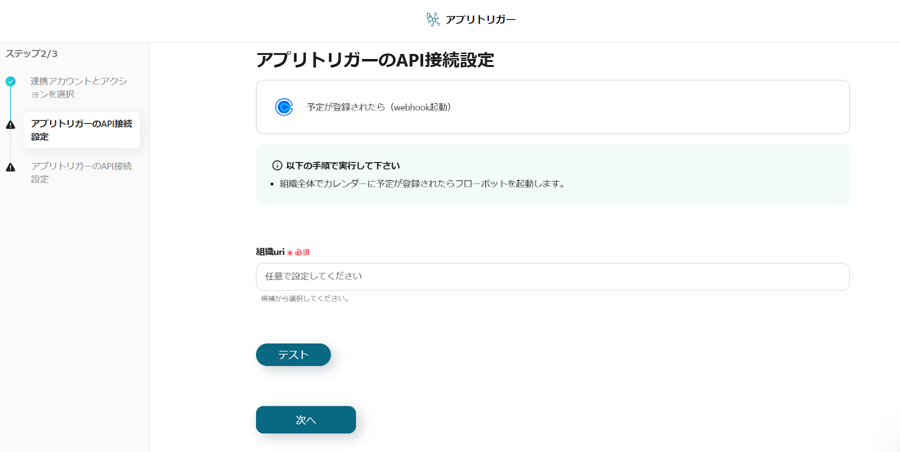Click the アプリトリガーのAPI接続設定 page title
This screenshot has width=900, height=452.
[375, 60]
